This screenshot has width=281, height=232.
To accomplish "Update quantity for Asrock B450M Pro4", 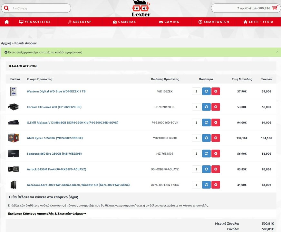I will pos(206,169).
